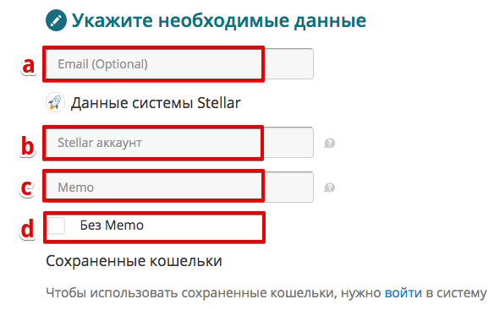494x310 pixels.
Task: Open the help tooltip beside Stellar аккаунт field
Action: click(x=329, y=144)
